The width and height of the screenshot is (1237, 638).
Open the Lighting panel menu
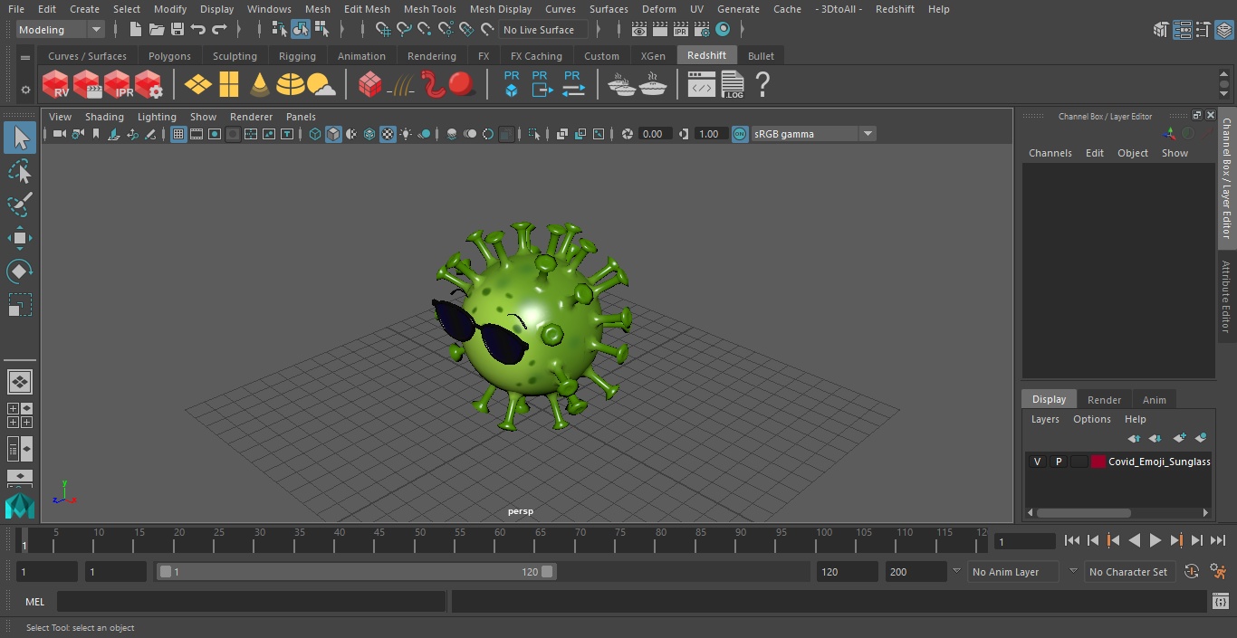tap(157, 117)
